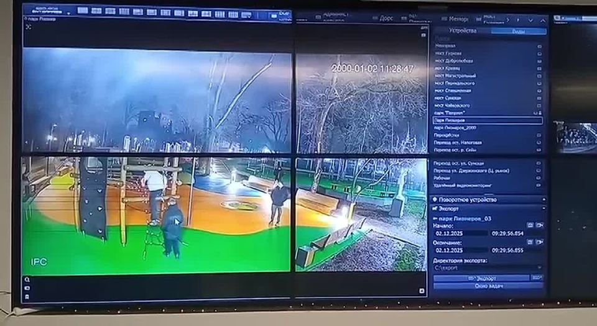Collapse the Экспорт panel section

(545, 209)
